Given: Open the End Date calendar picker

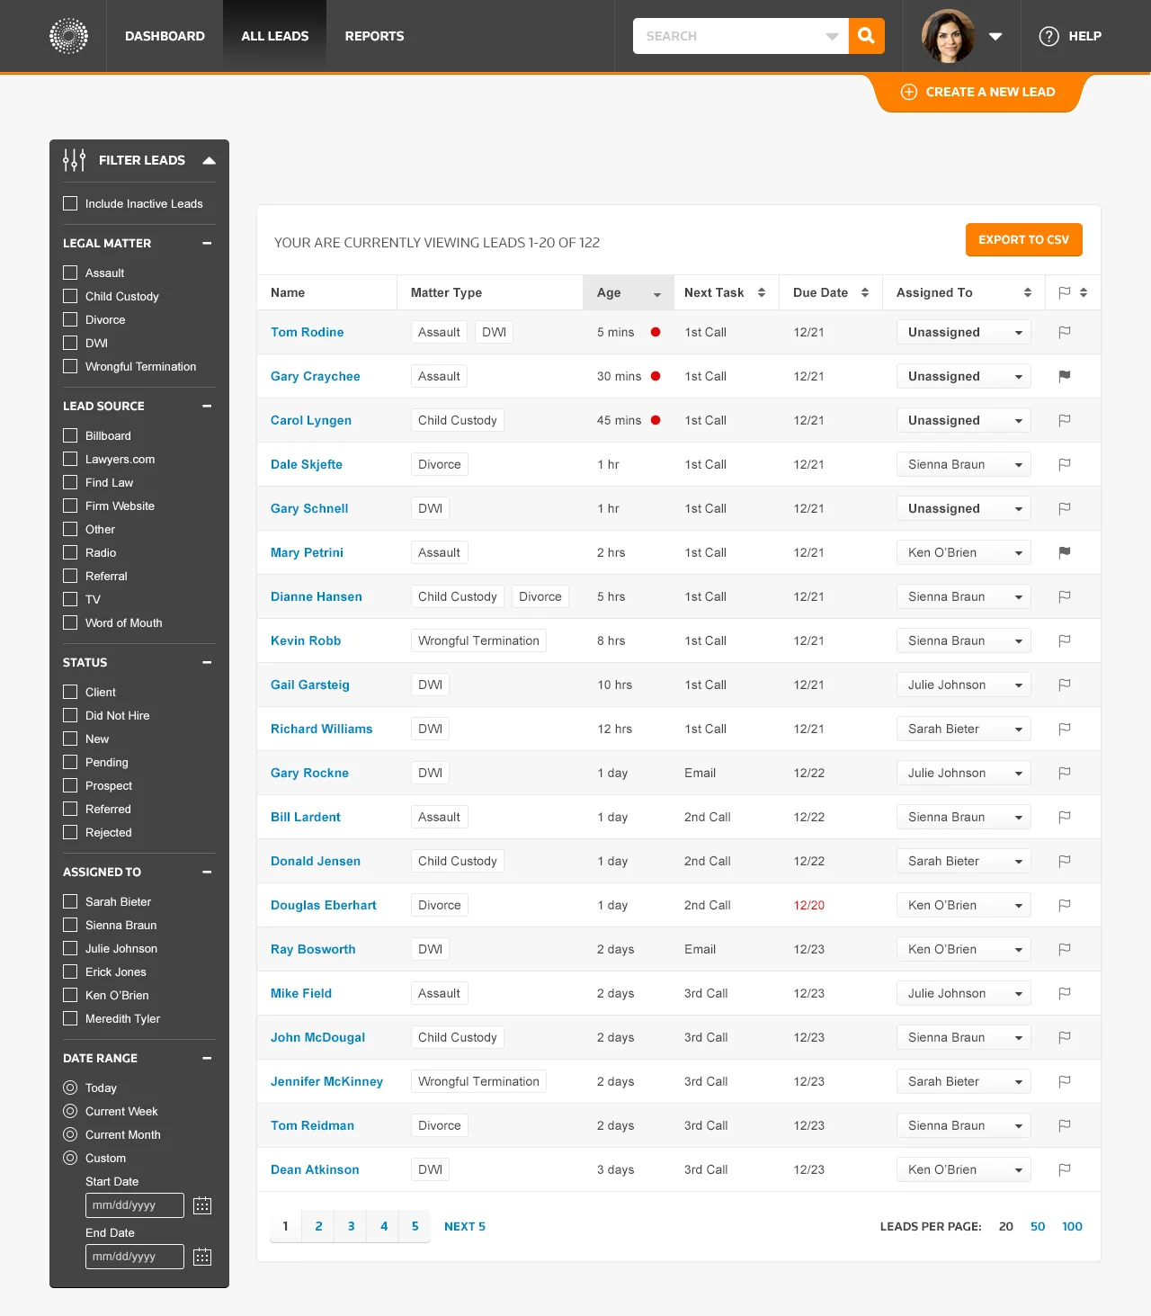Looking at the screenshot, I should point(202,1257).
